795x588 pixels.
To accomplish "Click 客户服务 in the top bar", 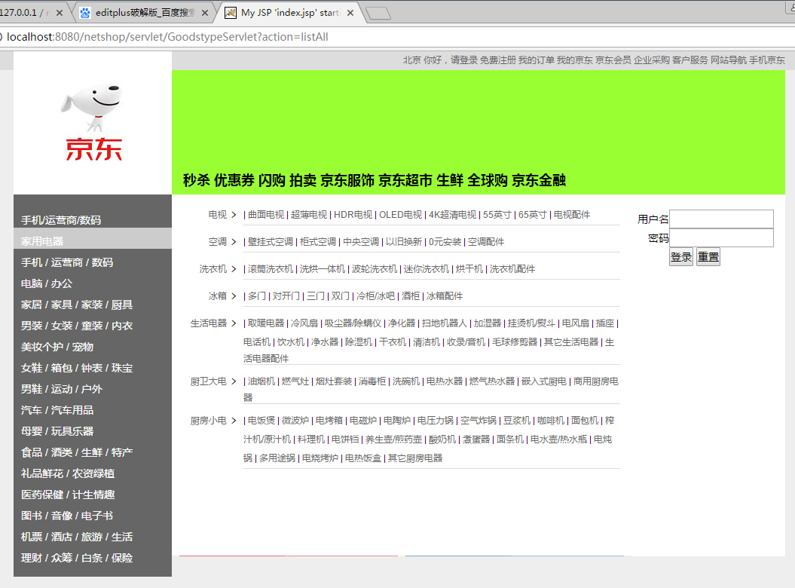I will [x=690, y=60].
